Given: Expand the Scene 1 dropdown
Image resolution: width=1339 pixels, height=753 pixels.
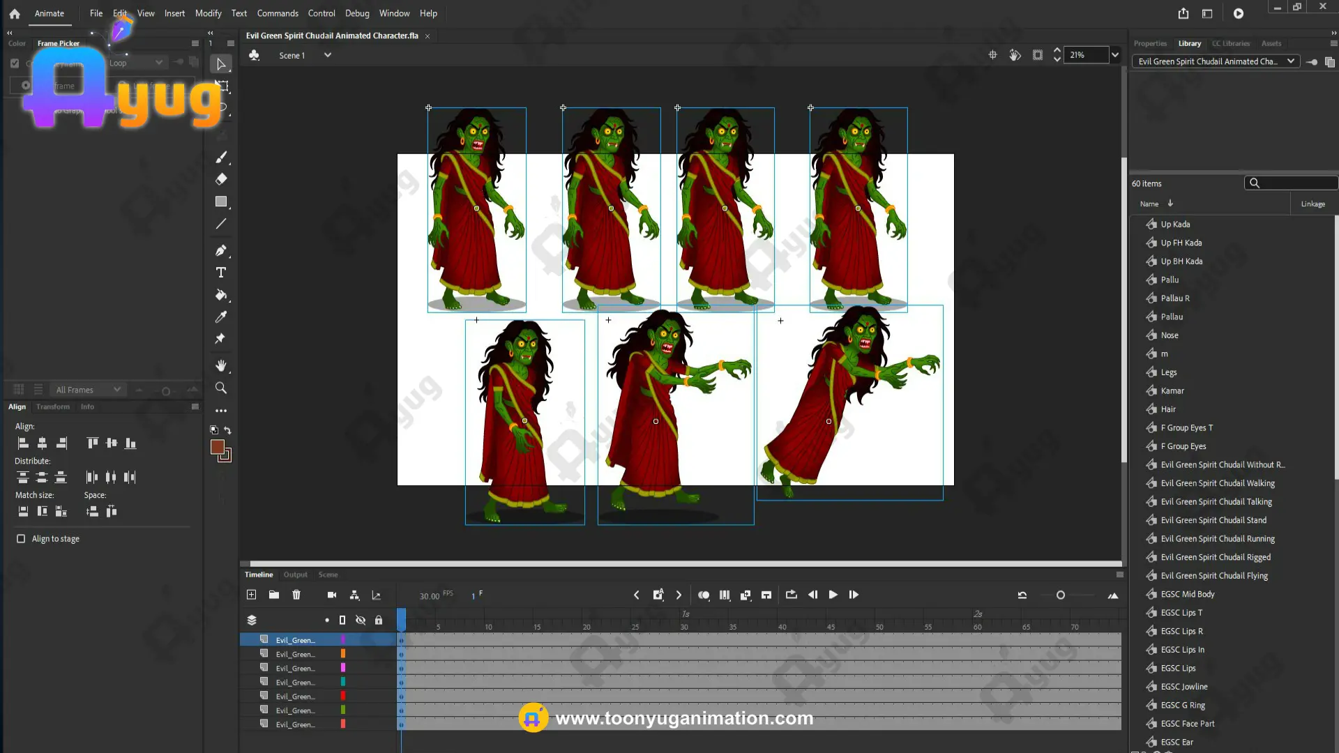Looking at the screenshot, I should pos(328,55).
